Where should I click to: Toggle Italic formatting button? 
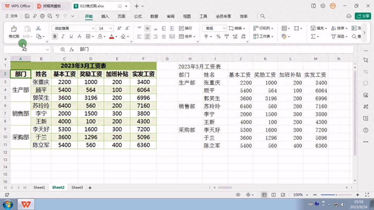pyautogui.click(x=63, y=36)
